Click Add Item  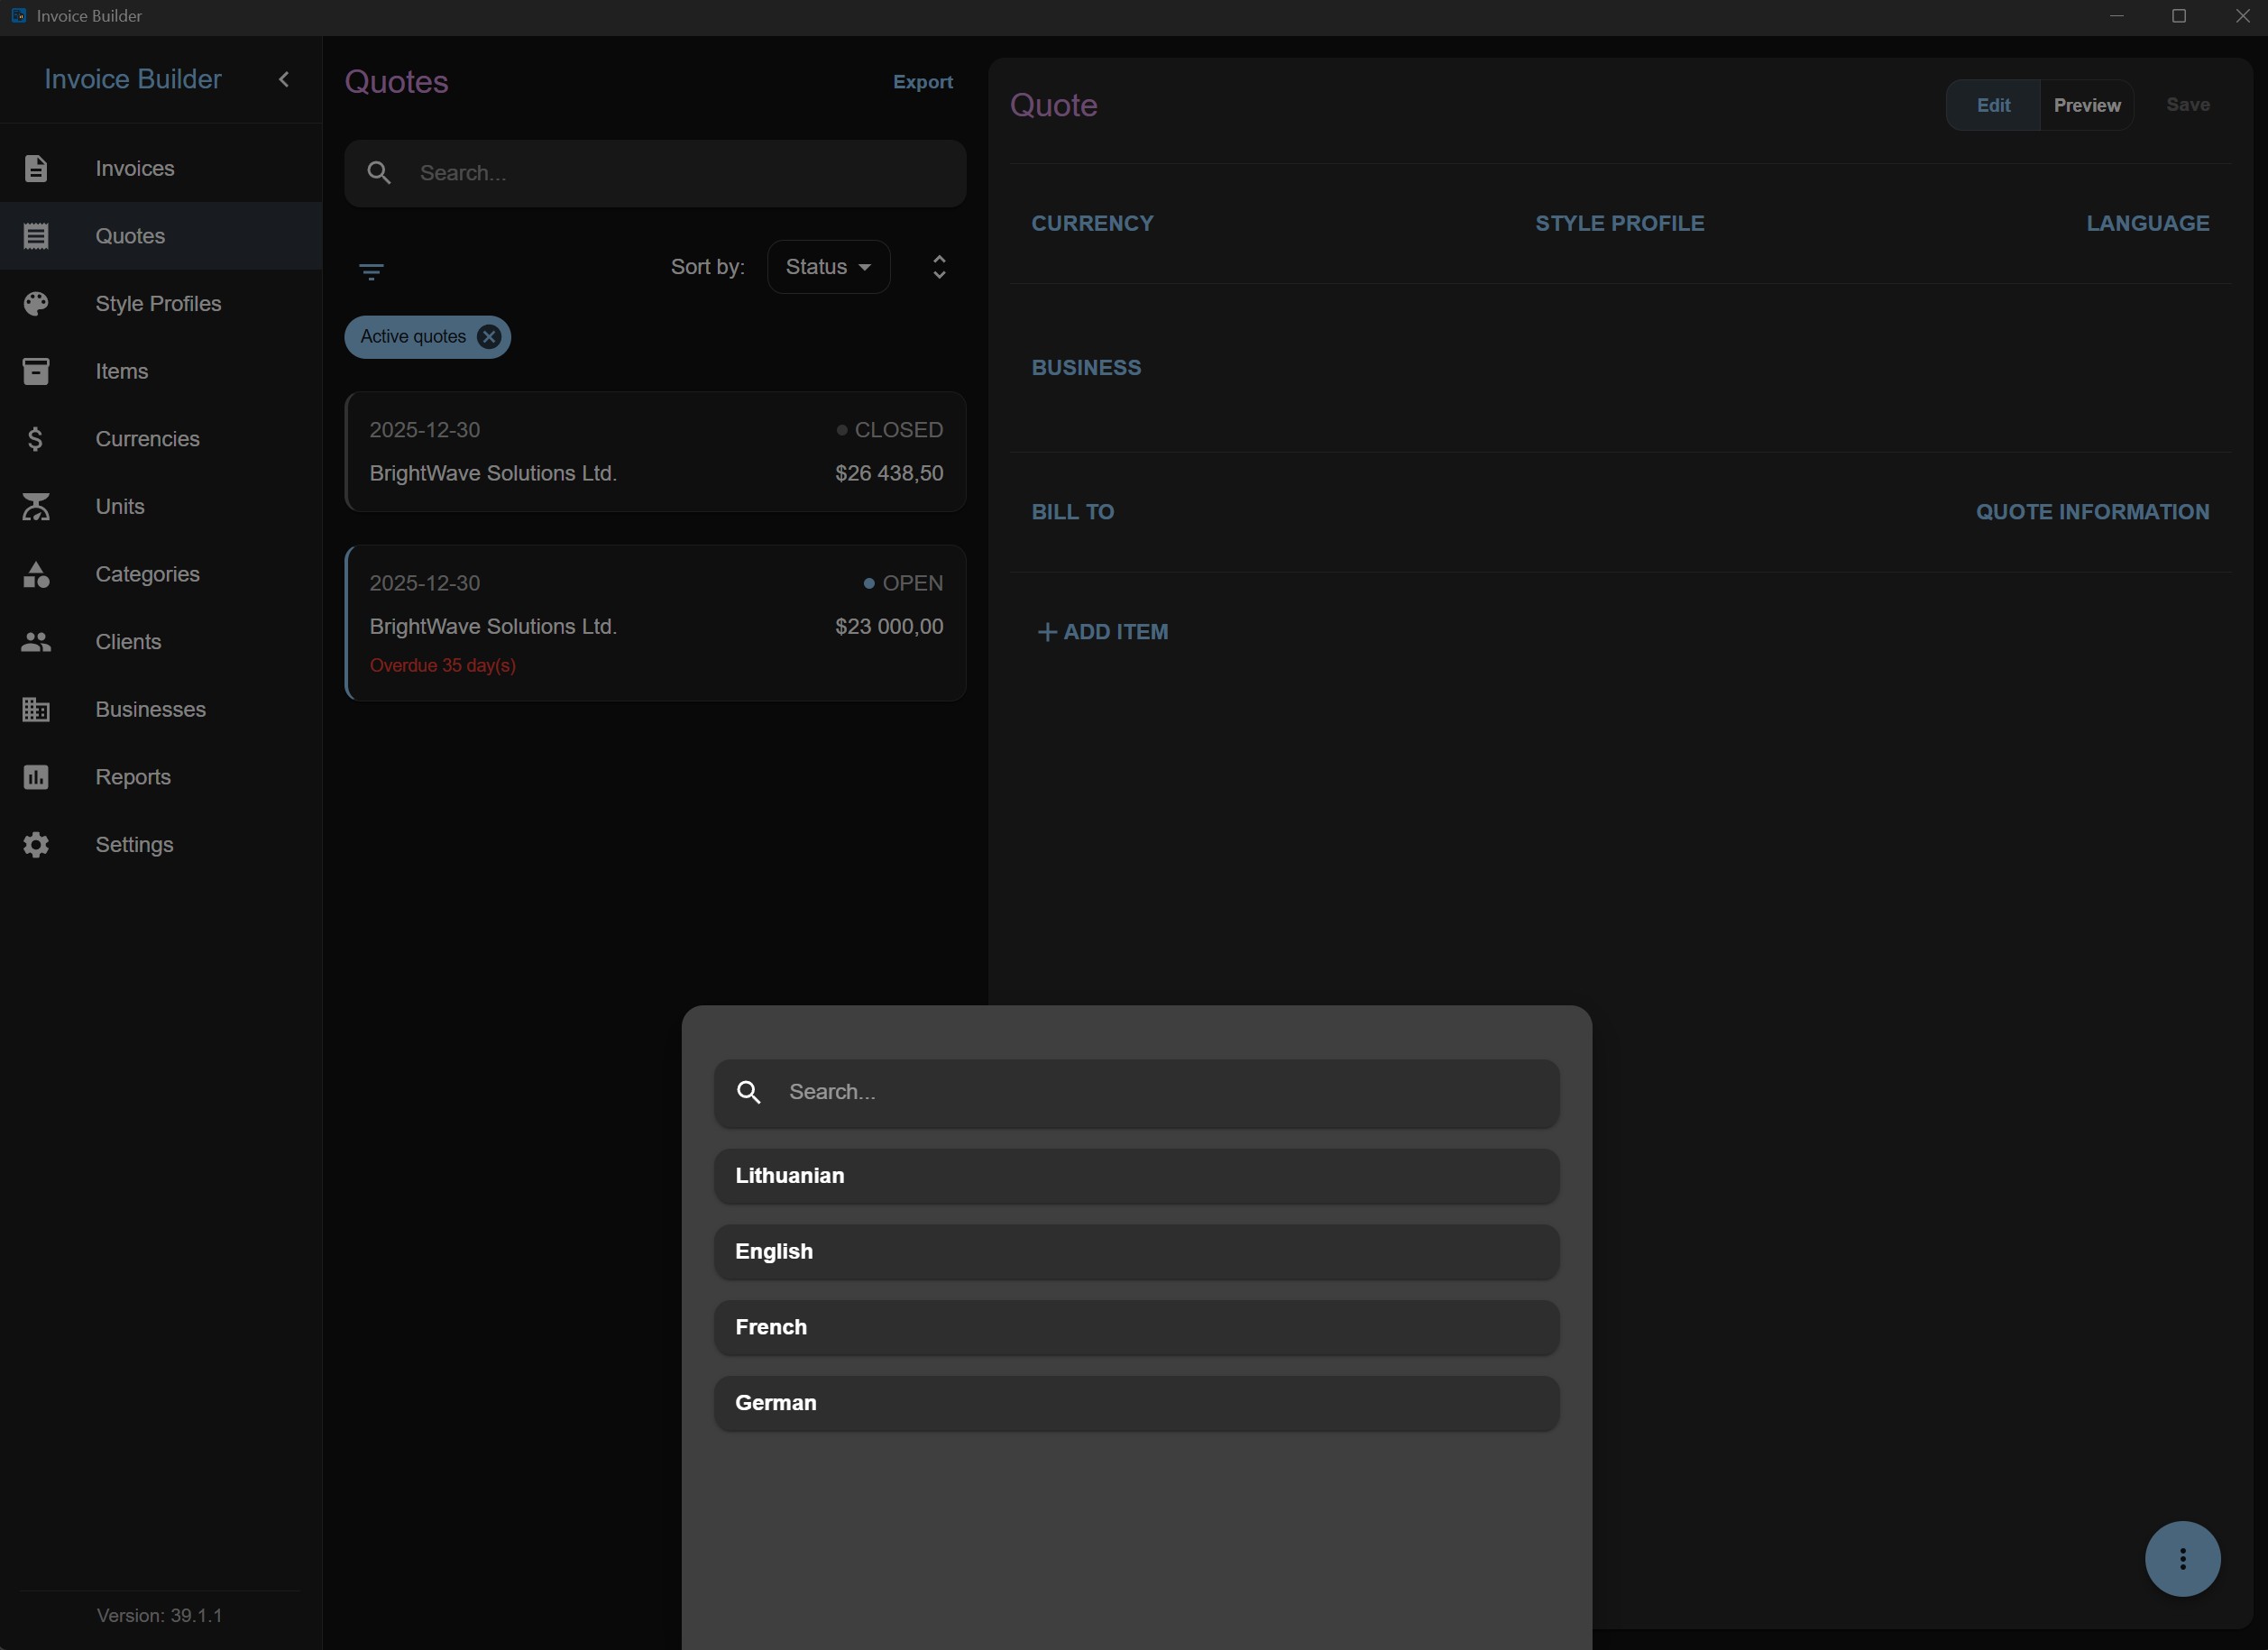click(x=1102, y=632)
